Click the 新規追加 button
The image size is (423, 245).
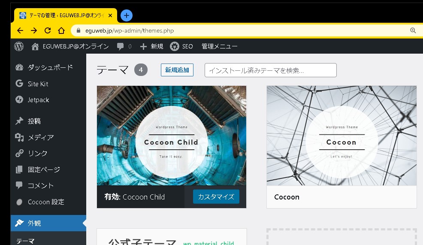[x=177, y=70]
